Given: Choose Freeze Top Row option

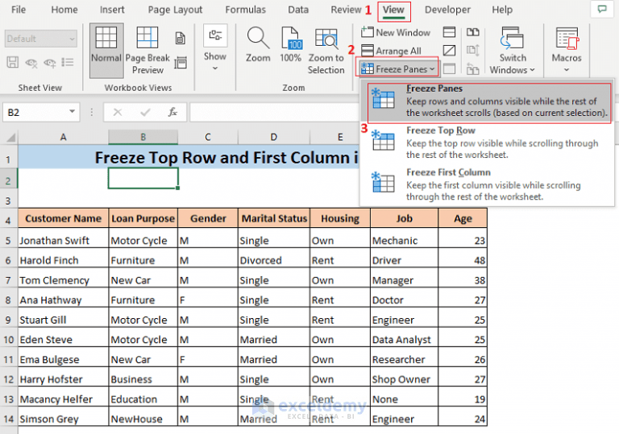Looking at the screenshot, I should 488,143.
